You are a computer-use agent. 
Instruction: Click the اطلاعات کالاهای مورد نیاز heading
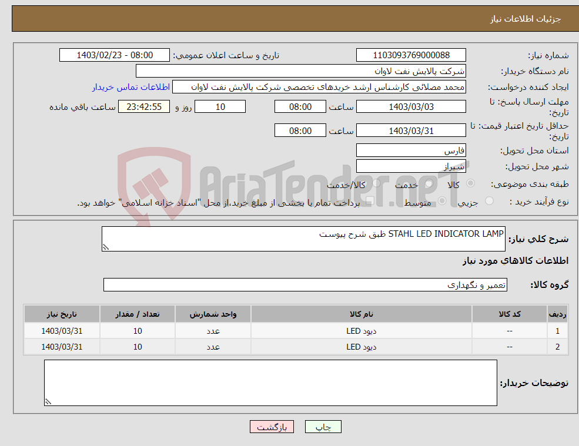point(515,261)
